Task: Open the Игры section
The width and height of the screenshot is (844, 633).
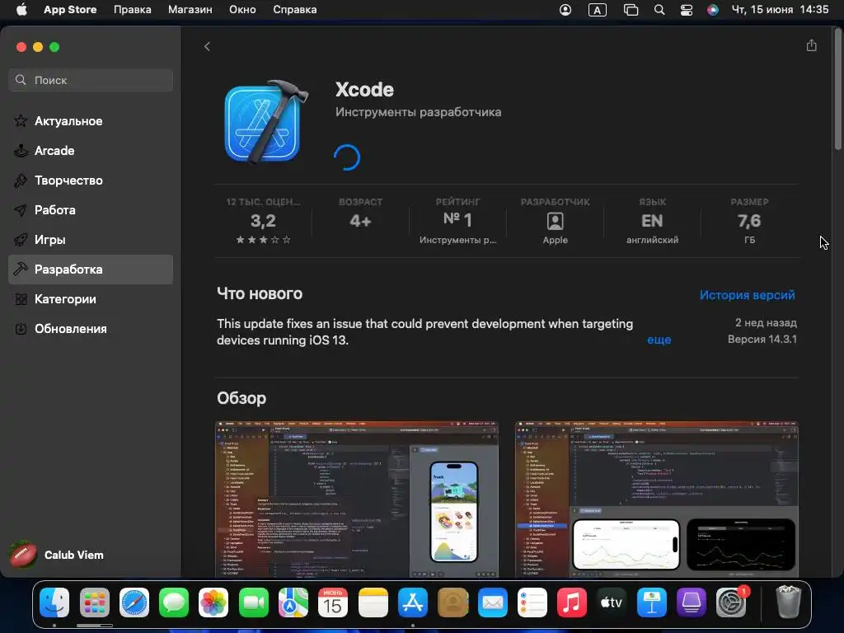Action: coord(91,240)
